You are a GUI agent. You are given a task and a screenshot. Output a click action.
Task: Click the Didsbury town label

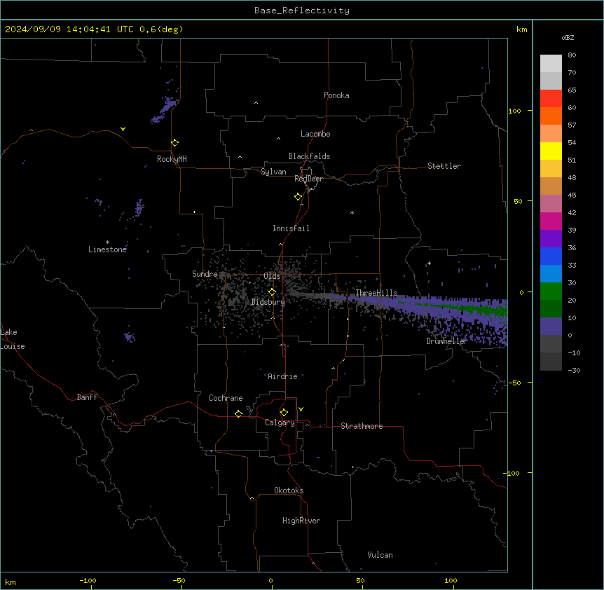click(268, 302)
